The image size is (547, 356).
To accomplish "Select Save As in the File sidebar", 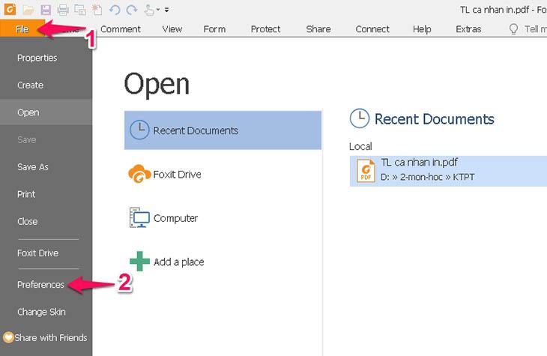I will 33,167.
